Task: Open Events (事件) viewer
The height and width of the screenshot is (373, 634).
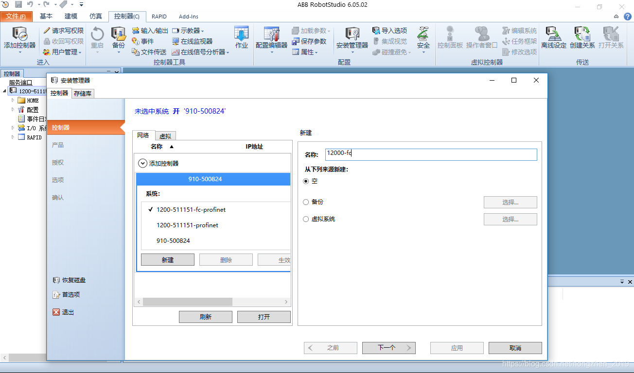Action: [x=143, y=41]
